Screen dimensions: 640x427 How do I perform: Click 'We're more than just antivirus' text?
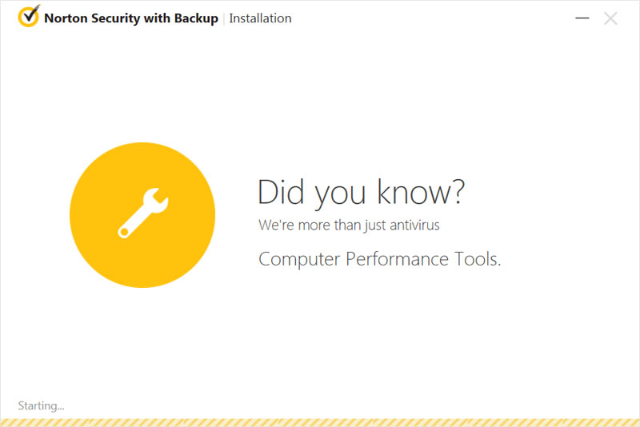pos(349,225)
